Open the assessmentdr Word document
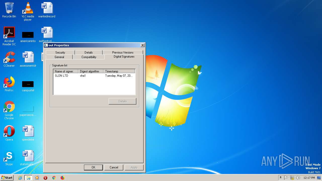The image size is (322, 181). 28,59
